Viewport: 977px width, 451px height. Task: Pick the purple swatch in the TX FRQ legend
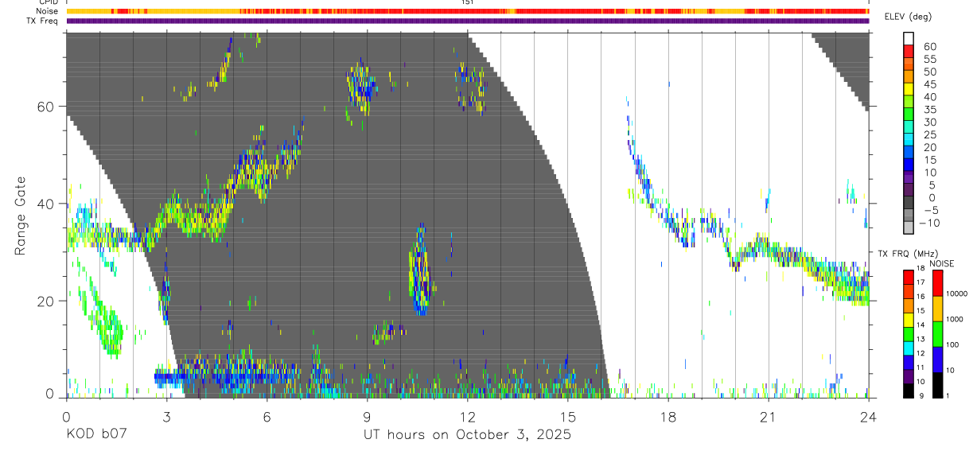click(x=908, y=376)
